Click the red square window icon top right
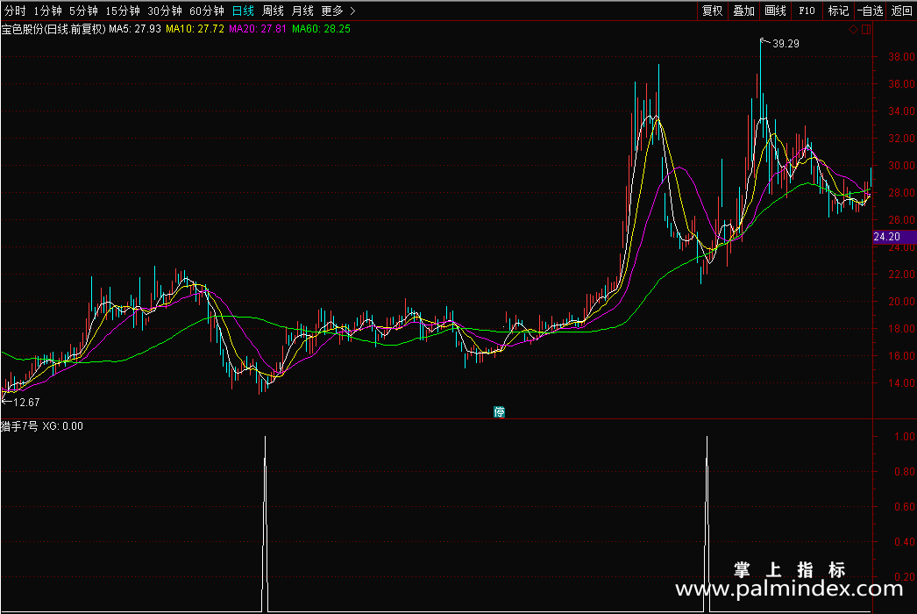917x614 pixels. [x=866, y=29]
